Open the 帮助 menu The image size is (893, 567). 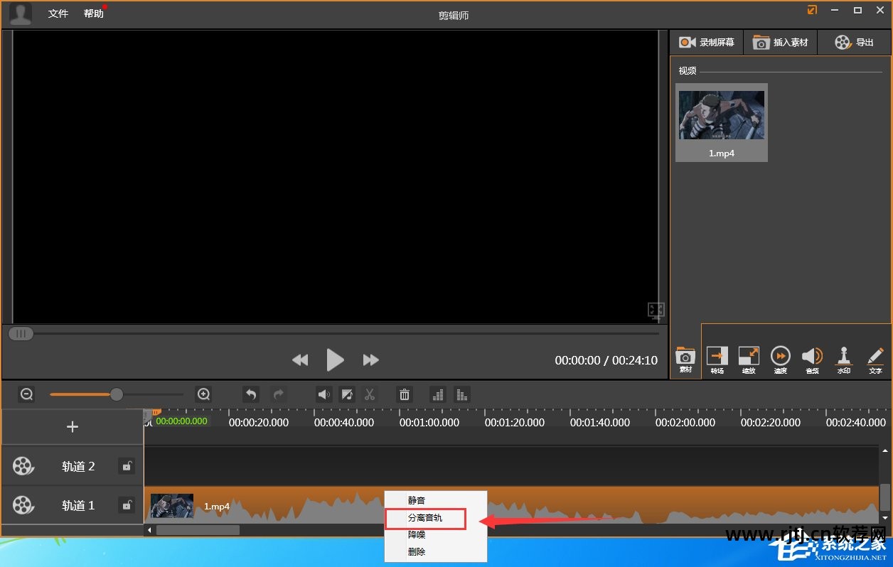click(93, 13)
